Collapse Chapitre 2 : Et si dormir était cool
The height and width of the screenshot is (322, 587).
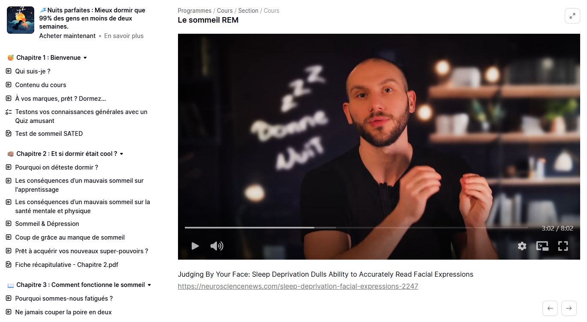tap(122, 154)
